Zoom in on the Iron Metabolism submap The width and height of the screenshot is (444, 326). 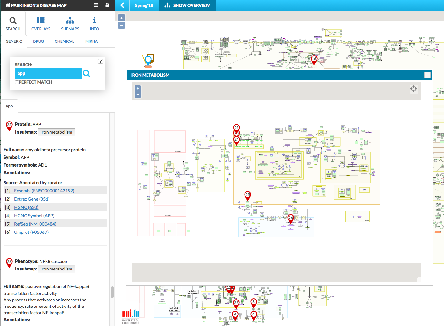click(x=138, y=88)
